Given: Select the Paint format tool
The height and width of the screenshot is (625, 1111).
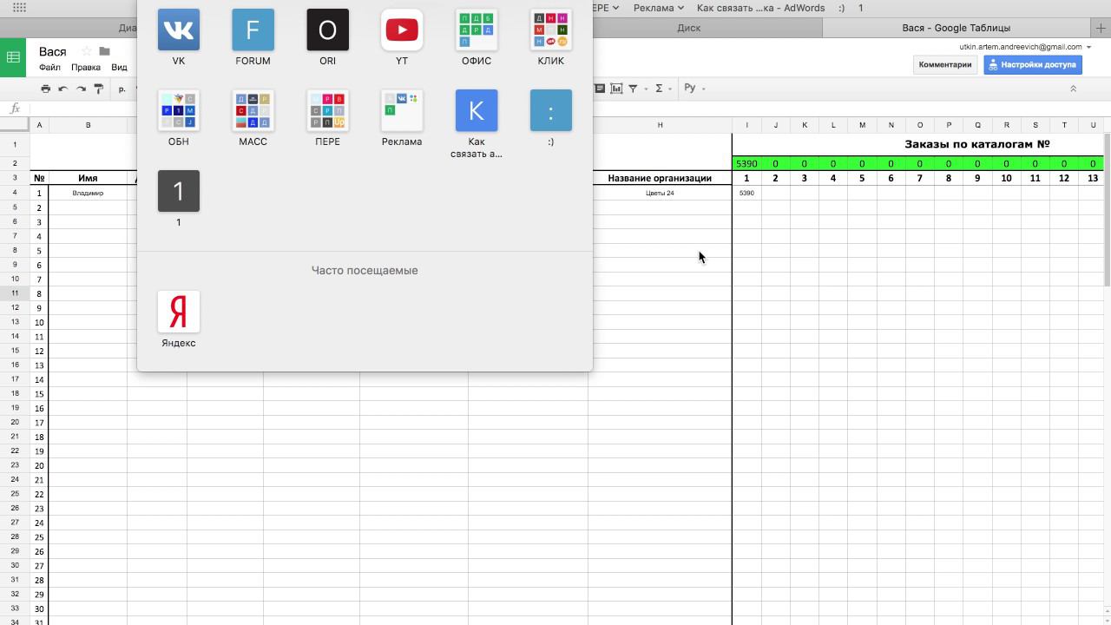Looking at the screenshot, I should (98, 89).
